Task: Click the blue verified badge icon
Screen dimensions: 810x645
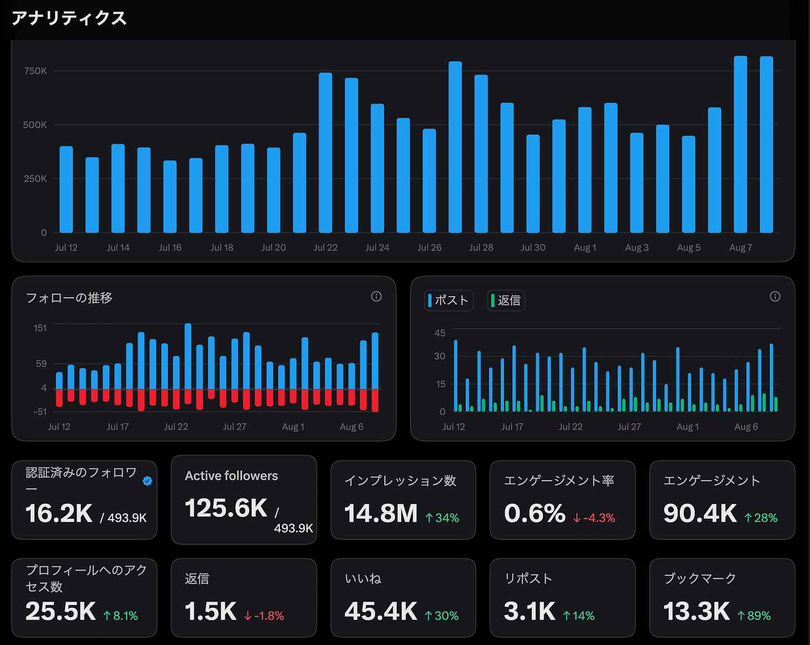Action: click(x=147, y=481)
